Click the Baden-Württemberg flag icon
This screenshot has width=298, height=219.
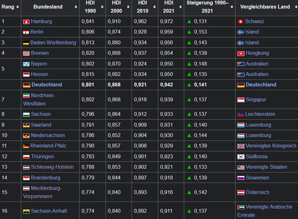click(x=26, y=43)
